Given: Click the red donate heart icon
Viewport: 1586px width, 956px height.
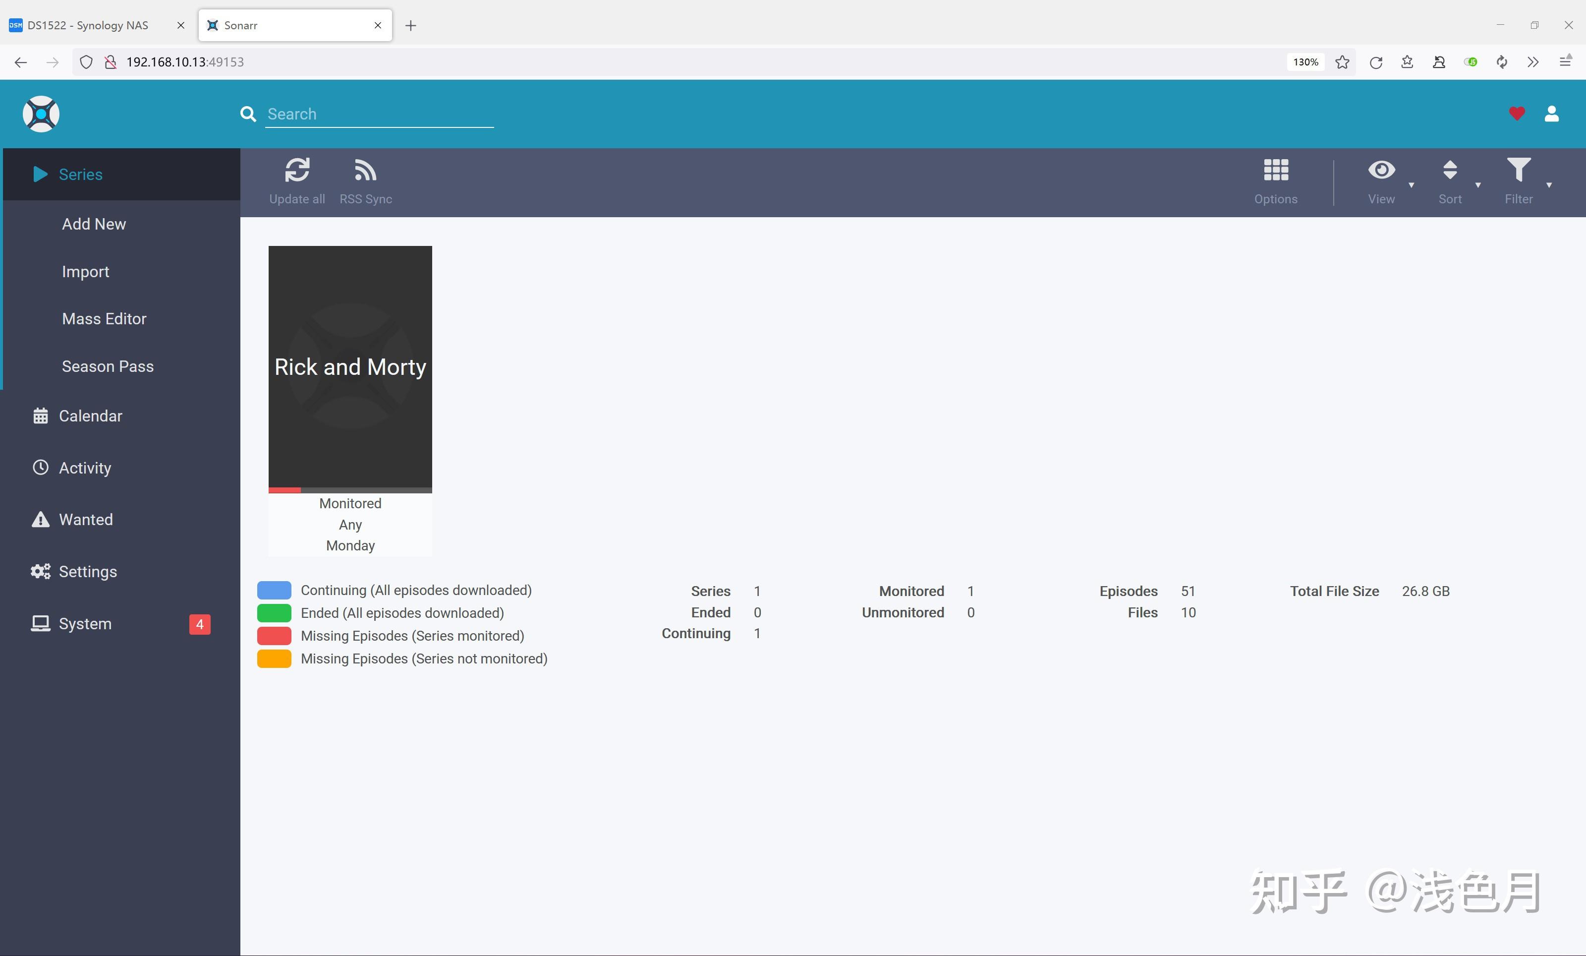Looking at the screenshot, I should pyautogui.click(x=1517, y=114).
